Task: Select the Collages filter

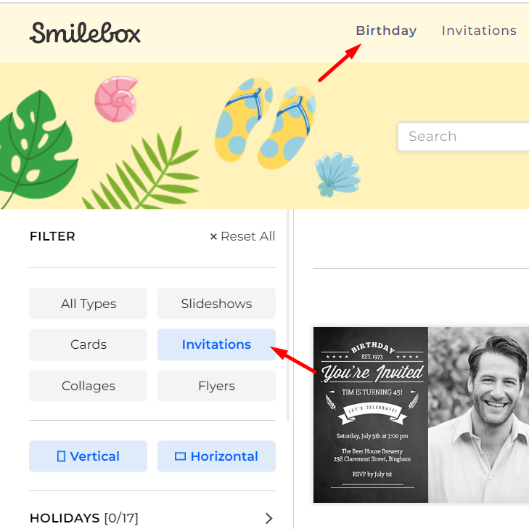Action: (x=88, y=386)
